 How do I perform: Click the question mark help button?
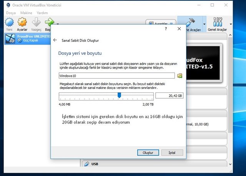coord(166,29)
